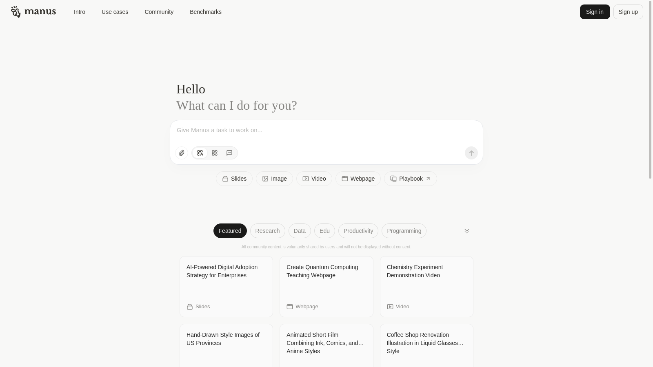The height and width of the screenshot is (367, 653).
Task: Select the Research category tab
Action: pos(267,231)
